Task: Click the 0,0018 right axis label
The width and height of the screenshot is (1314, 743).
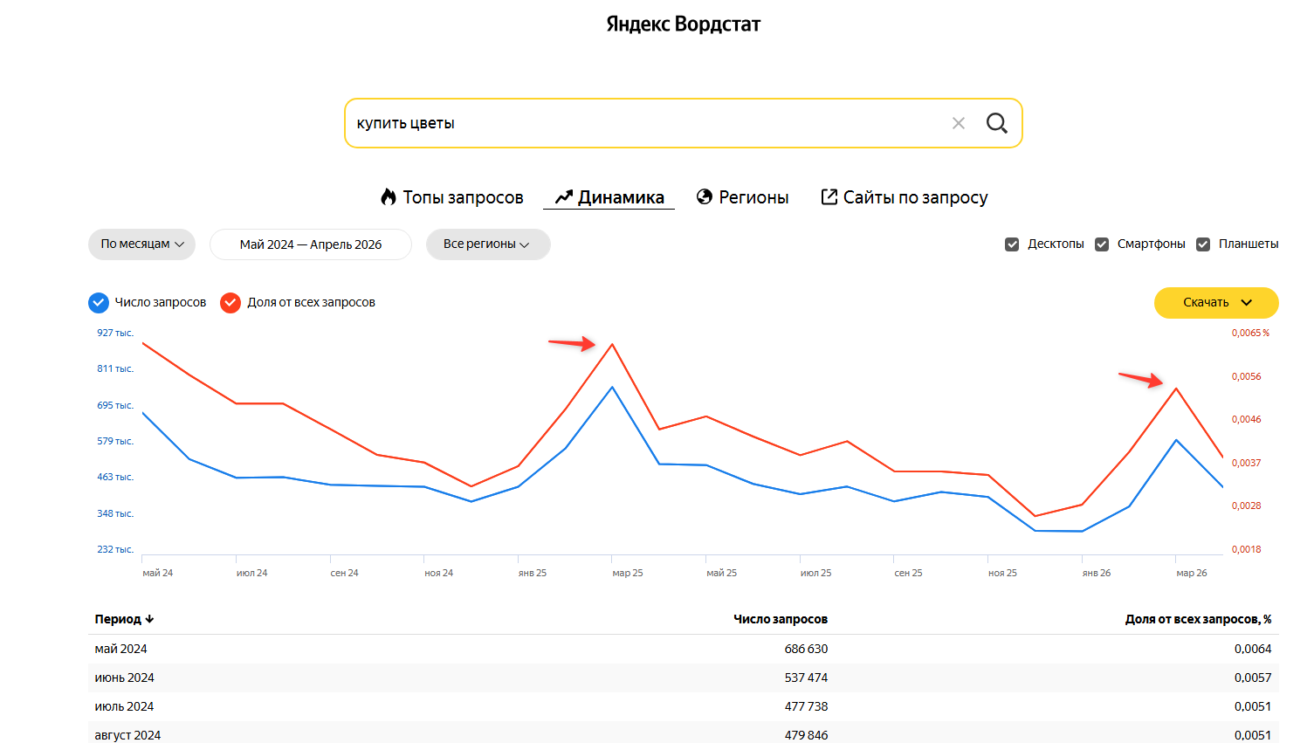Action: (1247, 549)
